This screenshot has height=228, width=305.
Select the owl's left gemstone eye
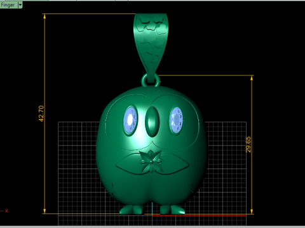pyautogui.click(x=130, y=120)
